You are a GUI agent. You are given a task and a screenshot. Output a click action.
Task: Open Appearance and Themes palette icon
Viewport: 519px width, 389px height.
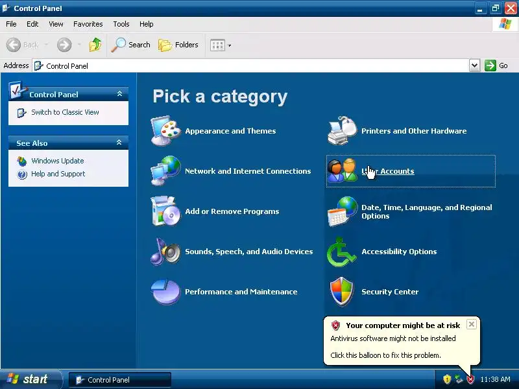point(165,131)
